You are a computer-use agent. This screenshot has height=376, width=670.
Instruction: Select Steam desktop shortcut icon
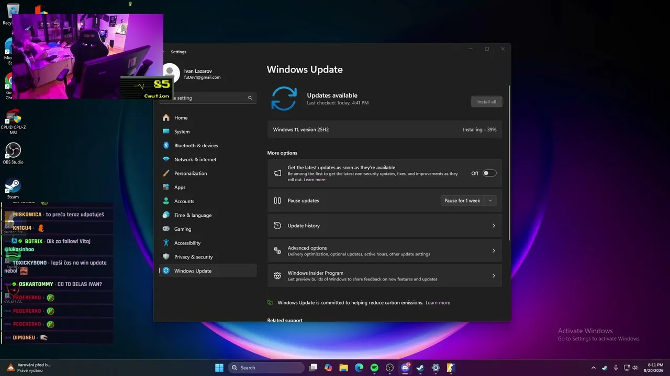[x=13, y=189]
